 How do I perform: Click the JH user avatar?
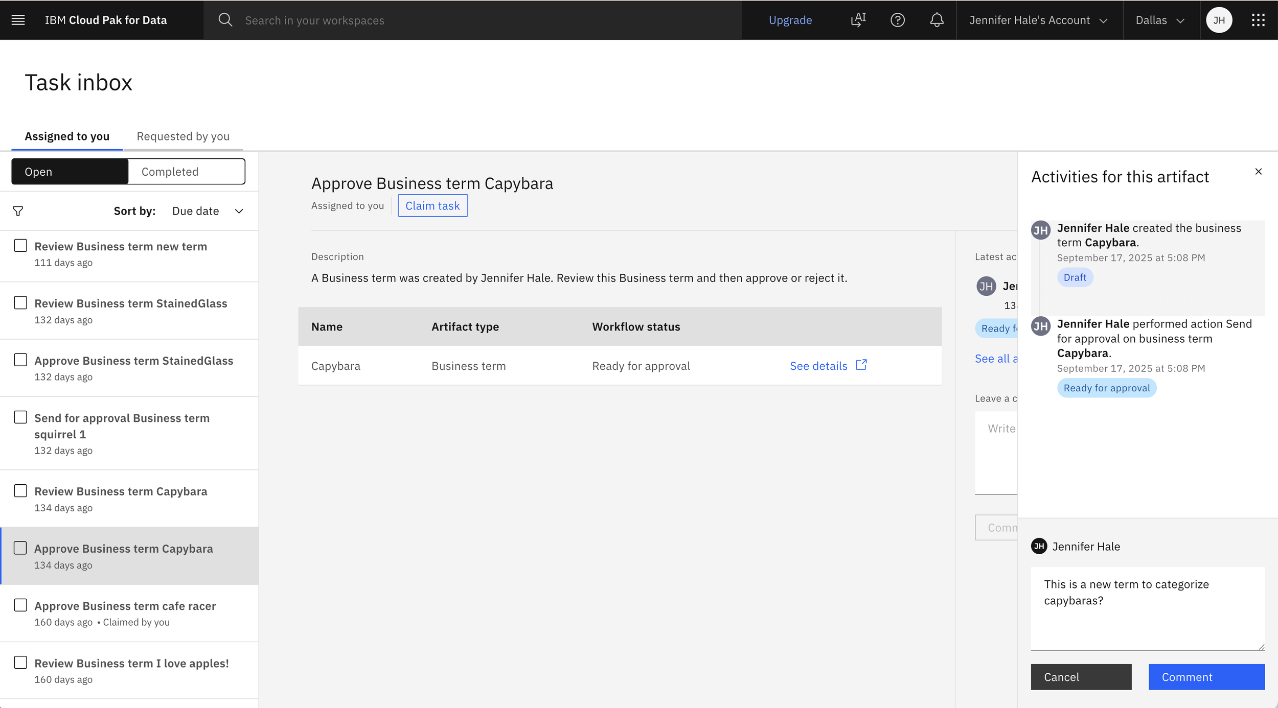[1219, 20]
